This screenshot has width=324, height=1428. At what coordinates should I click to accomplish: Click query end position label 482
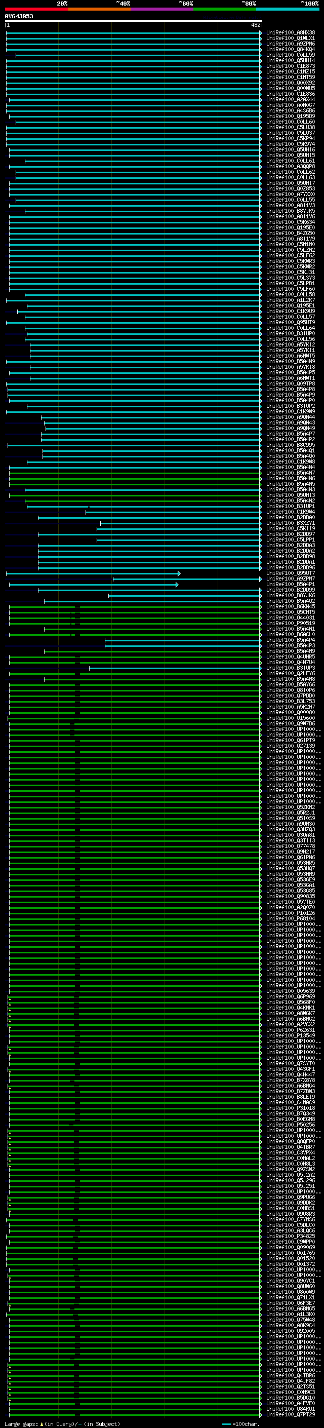[255, 25]
